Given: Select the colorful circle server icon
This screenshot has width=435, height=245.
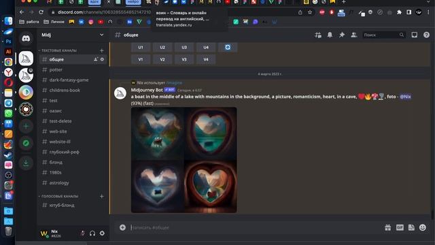Looking at the screenshot, I should click(26, 93).
